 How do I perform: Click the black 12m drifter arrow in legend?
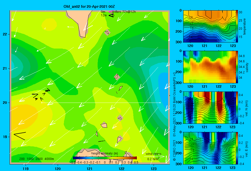111,15
